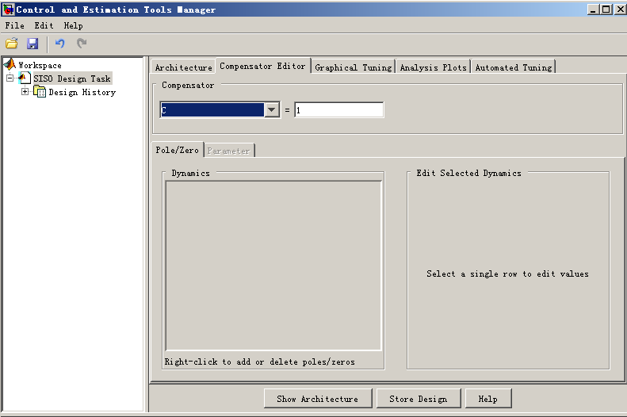Click the application icon in title bar

[x=8, y=10]
